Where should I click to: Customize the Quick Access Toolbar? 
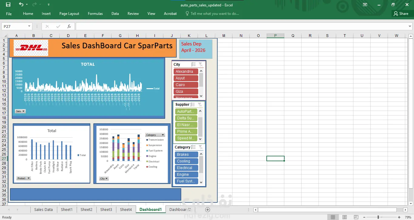49,5
